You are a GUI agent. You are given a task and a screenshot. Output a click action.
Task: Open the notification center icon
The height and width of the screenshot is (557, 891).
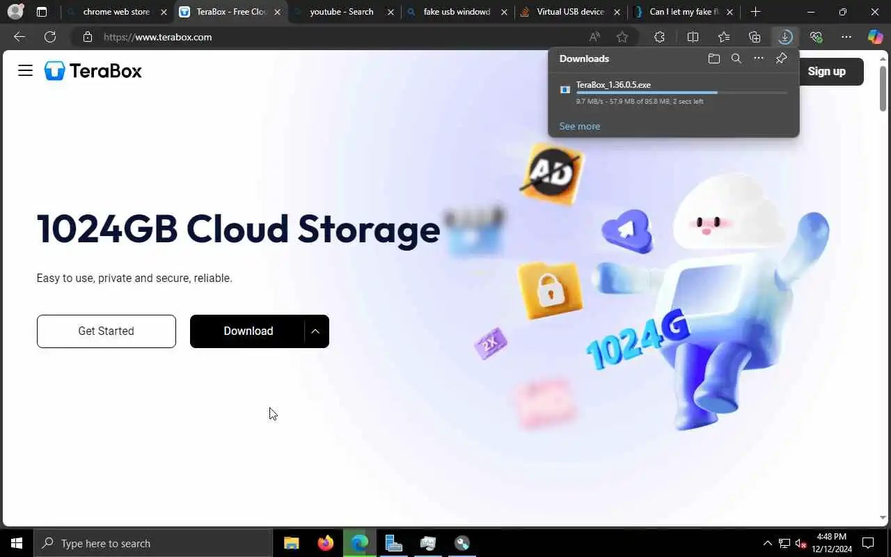tap(868, 543)
